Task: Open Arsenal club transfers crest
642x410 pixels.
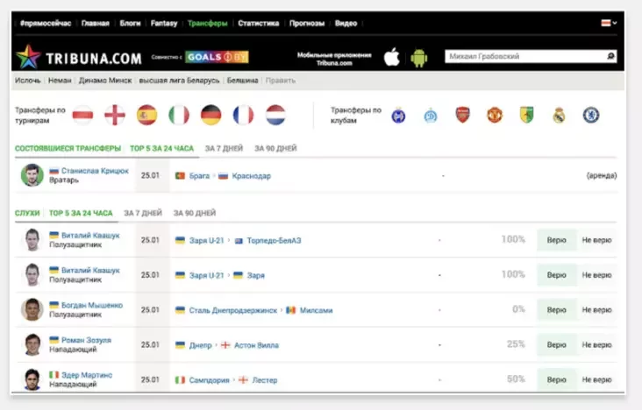Action: click(463, 115)
